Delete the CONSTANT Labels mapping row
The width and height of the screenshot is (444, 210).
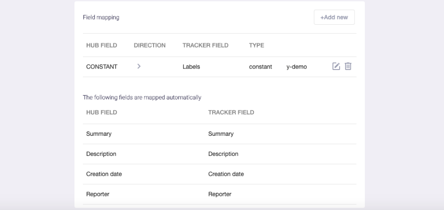[348, 66]
